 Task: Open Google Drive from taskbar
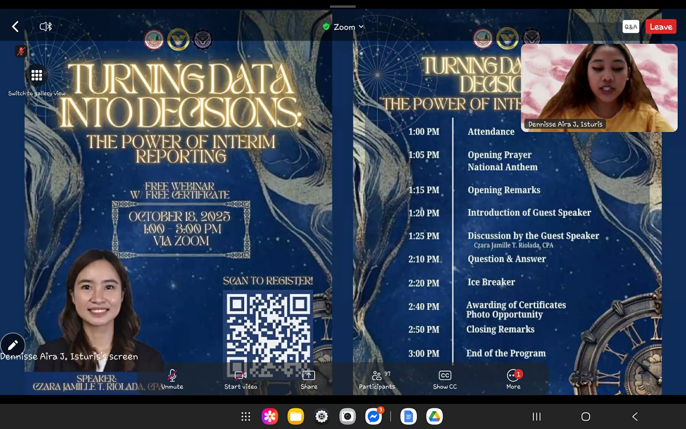[x=434, y=417]
